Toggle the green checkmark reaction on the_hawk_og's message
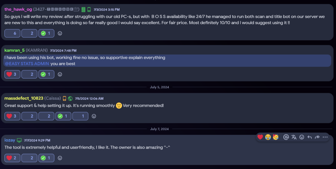The height and width of the screenshot is (169, 336). click(x=46, y=33)
